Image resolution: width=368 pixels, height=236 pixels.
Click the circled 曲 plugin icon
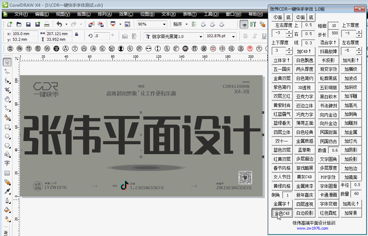tap(19, 49)
